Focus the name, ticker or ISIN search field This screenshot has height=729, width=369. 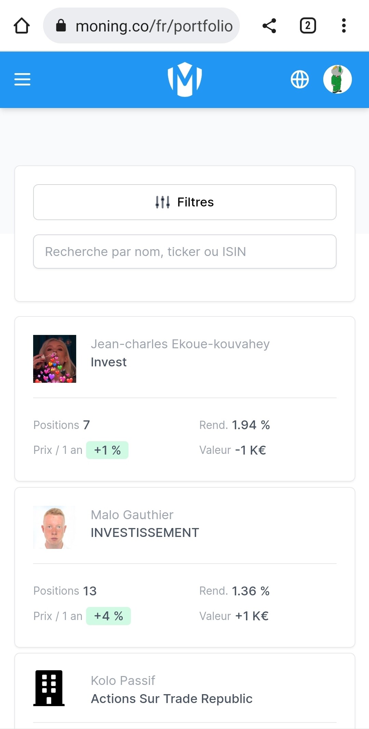[x=185, y=252]
